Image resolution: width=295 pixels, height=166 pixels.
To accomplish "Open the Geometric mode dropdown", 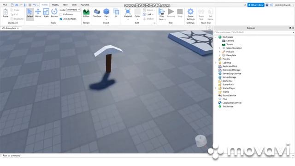I will click(x=73, y=10).
